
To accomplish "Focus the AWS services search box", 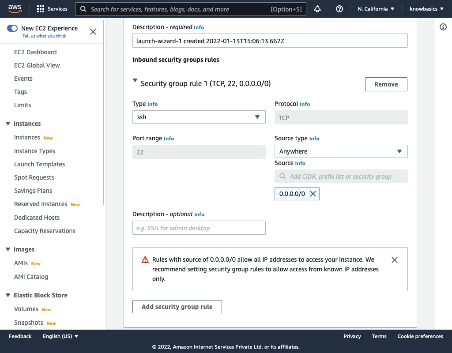I will 191,9.
